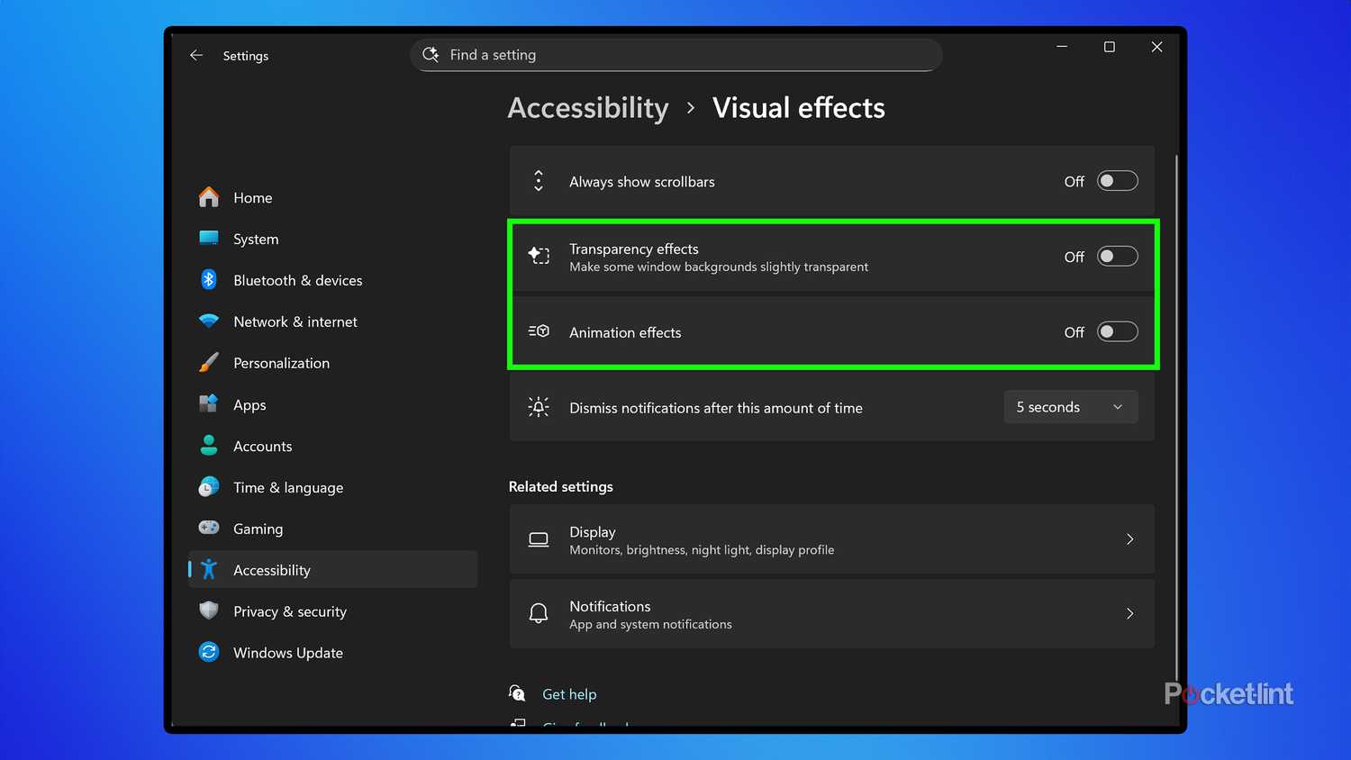Open Gaming via the controller icon
The height and width of the screenshot is (760, 1351).
(209, 529)
